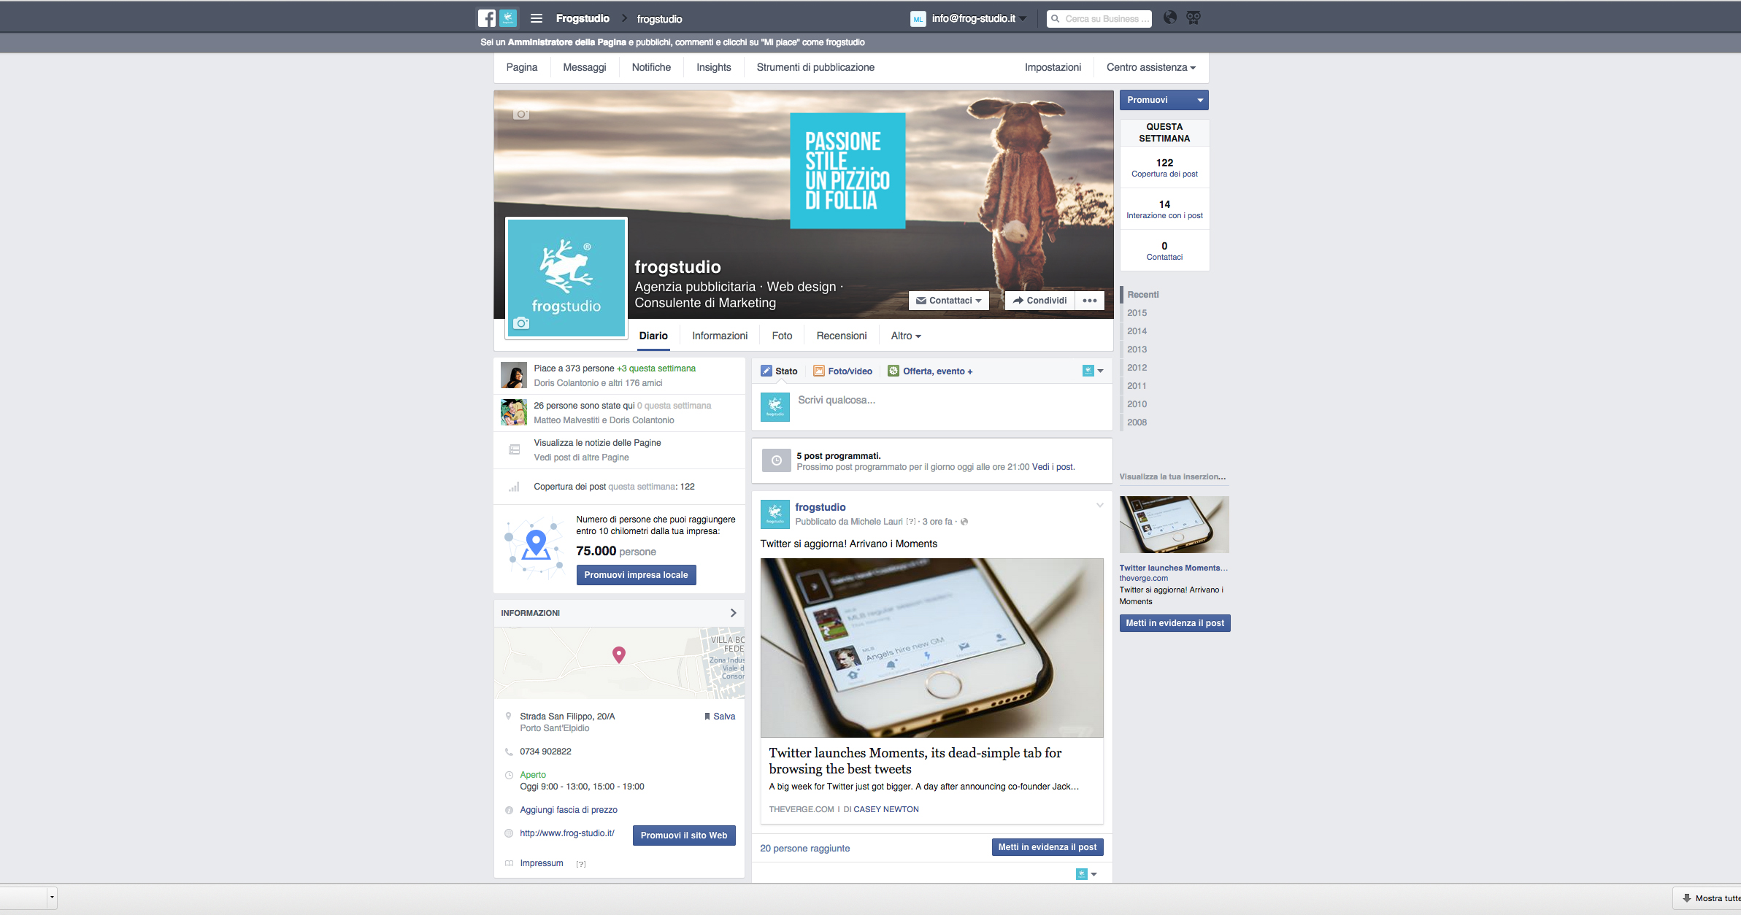Click the Facebook logo icon
The height and width of the screenshot is (915, 1741).
pyautogui.click(x=487, y=18)
